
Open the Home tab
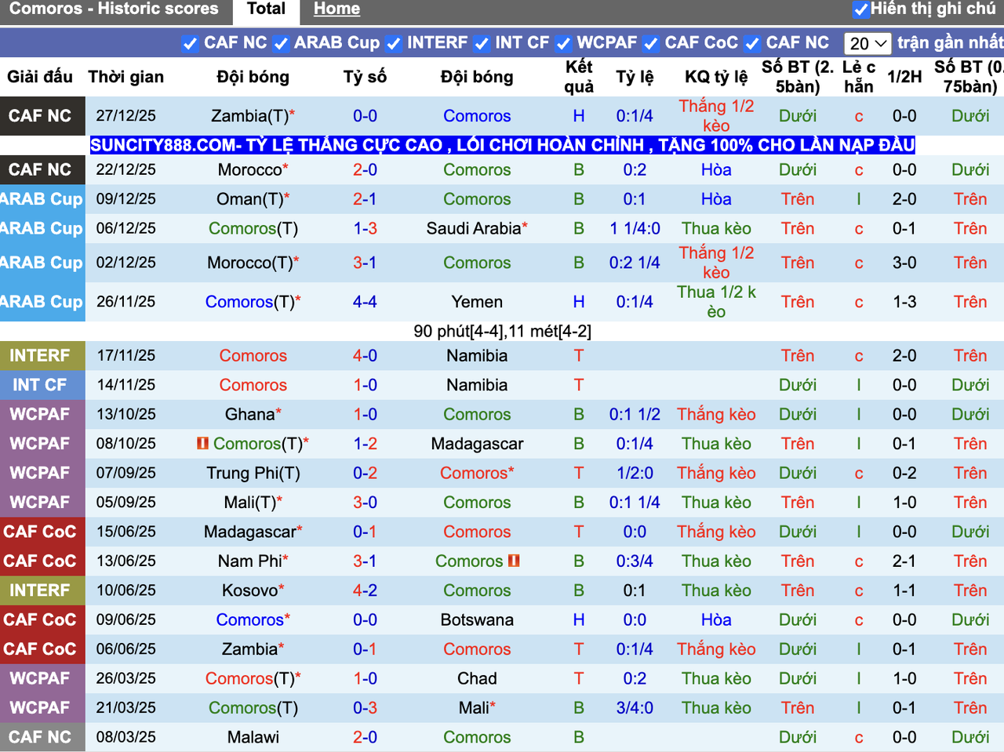pyautogui.click(x=336, y=9)
